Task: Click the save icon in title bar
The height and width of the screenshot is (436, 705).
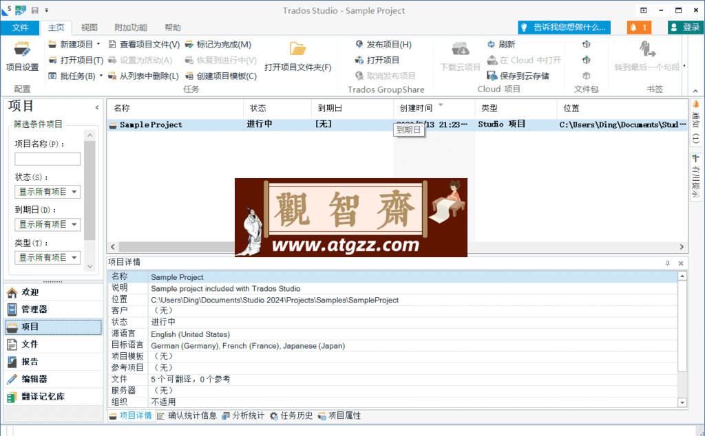Action: pyautogui.click(x=34, y=10)
